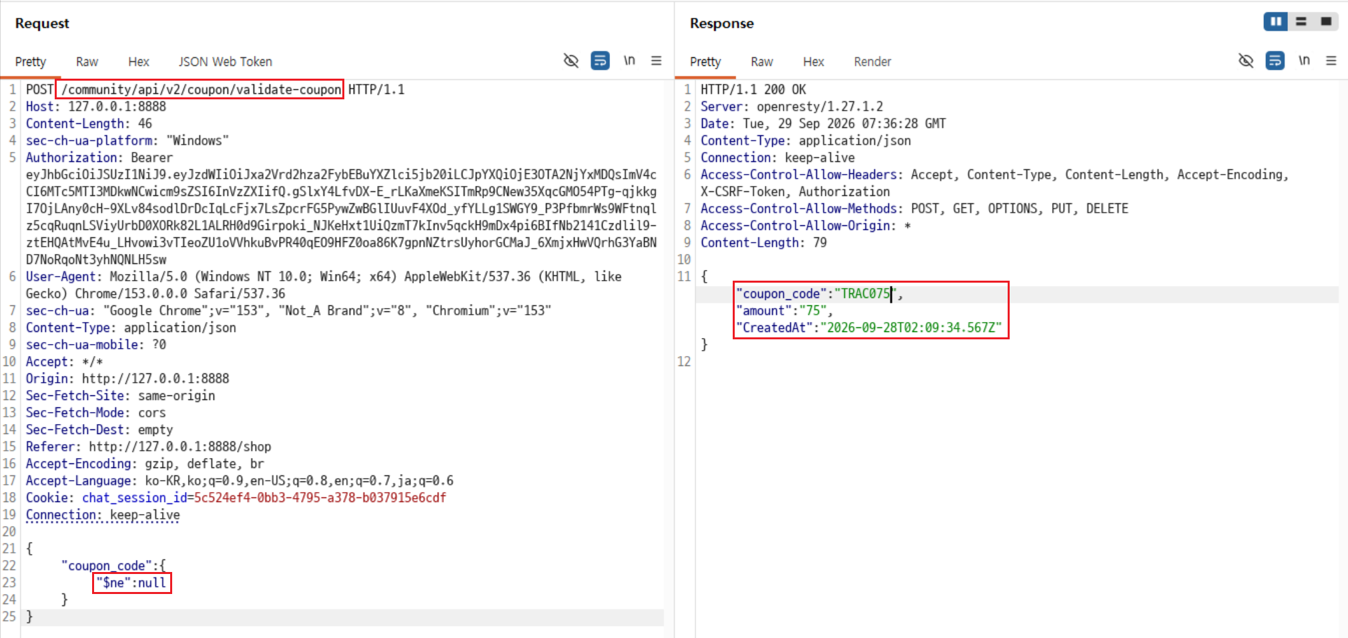
Task: Switch to Response Pretty tab
Action: click(x=705, y=61)
